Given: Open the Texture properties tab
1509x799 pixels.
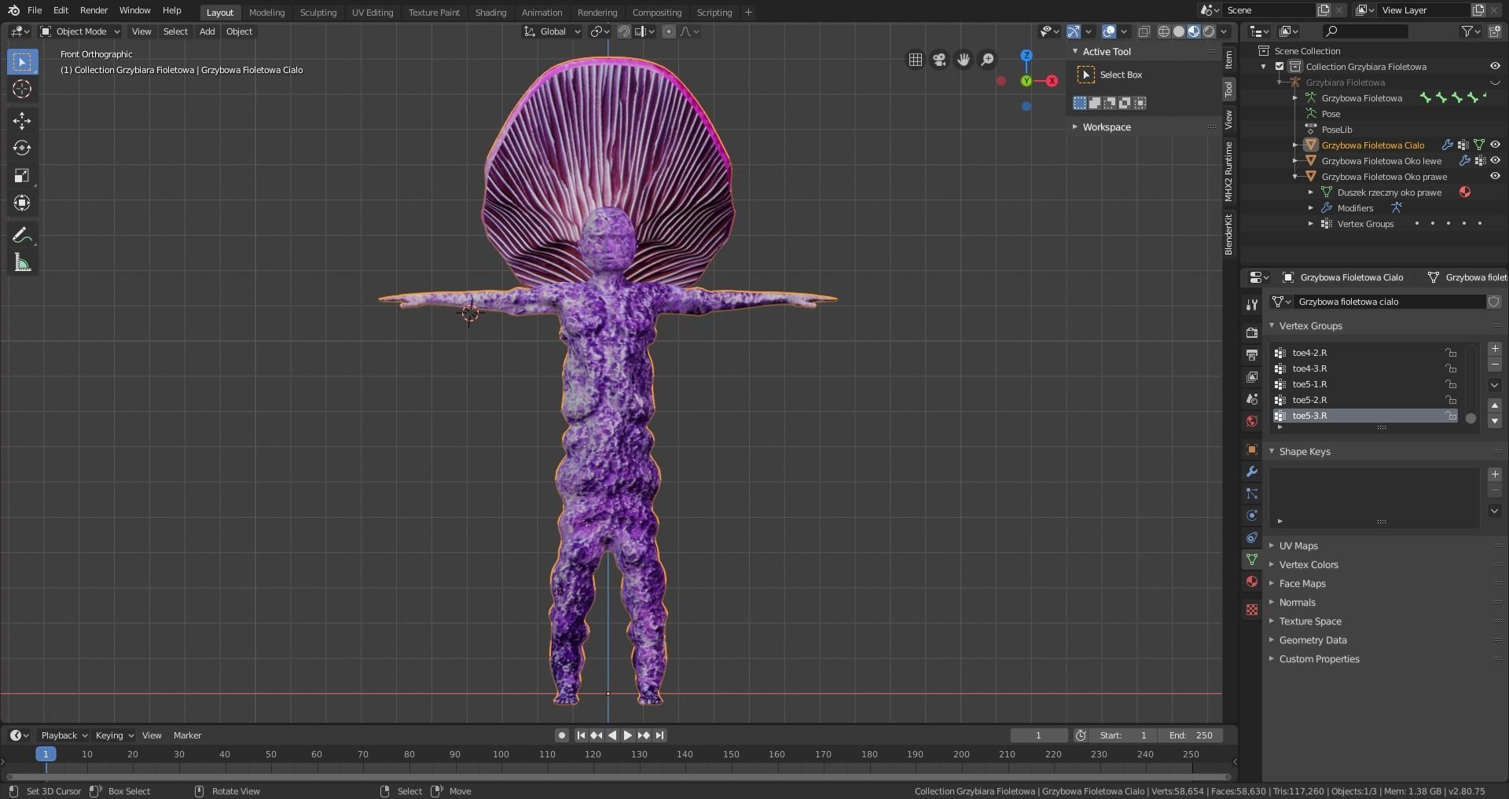Looking at the screenshot, I should click(x=1252, y=610).
